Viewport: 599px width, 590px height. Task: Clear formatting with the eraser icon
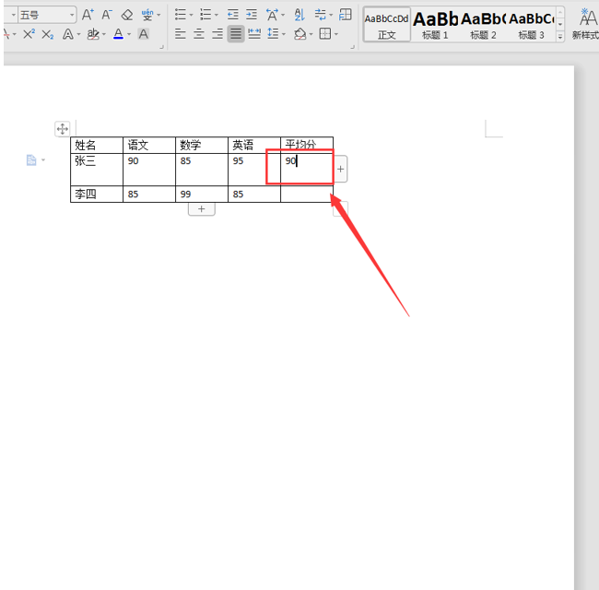coord(127,15)
